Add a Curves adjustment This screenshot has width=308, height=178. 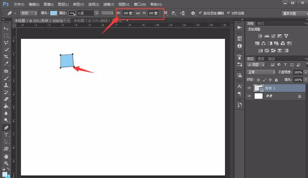point(273,36)
